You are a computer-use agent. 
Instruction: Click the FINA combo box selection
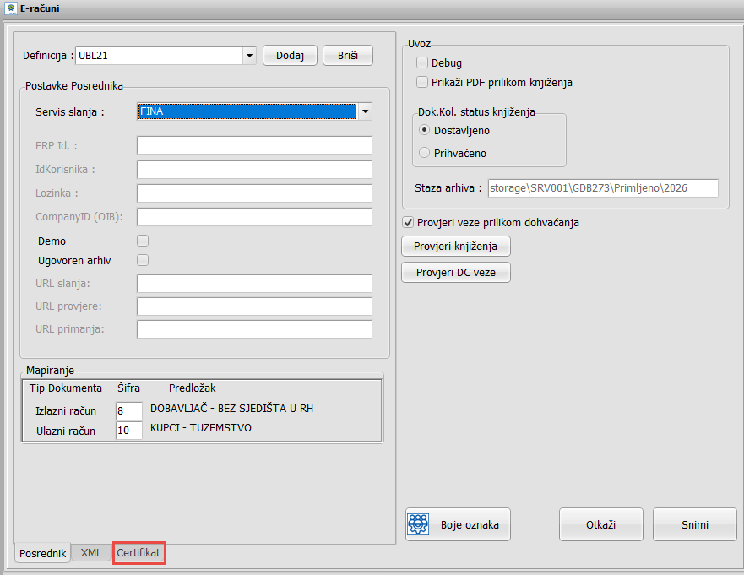pyautogui.click(x=247, y=111)
